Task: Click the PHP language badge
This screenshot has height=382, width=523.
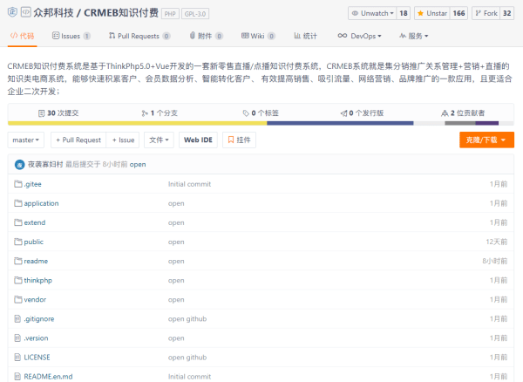Action: pos(170,14)
